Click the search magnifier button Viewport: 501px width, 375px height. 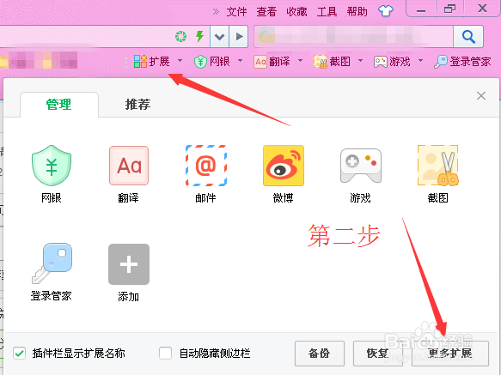click(x=468, y=37)
